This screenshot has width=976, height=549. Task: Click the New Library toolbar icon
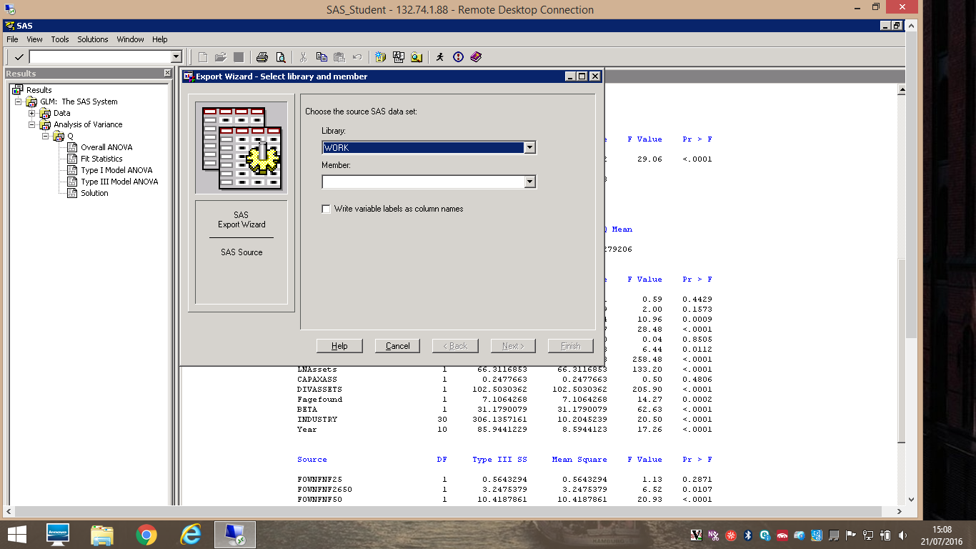coord(380,57)
